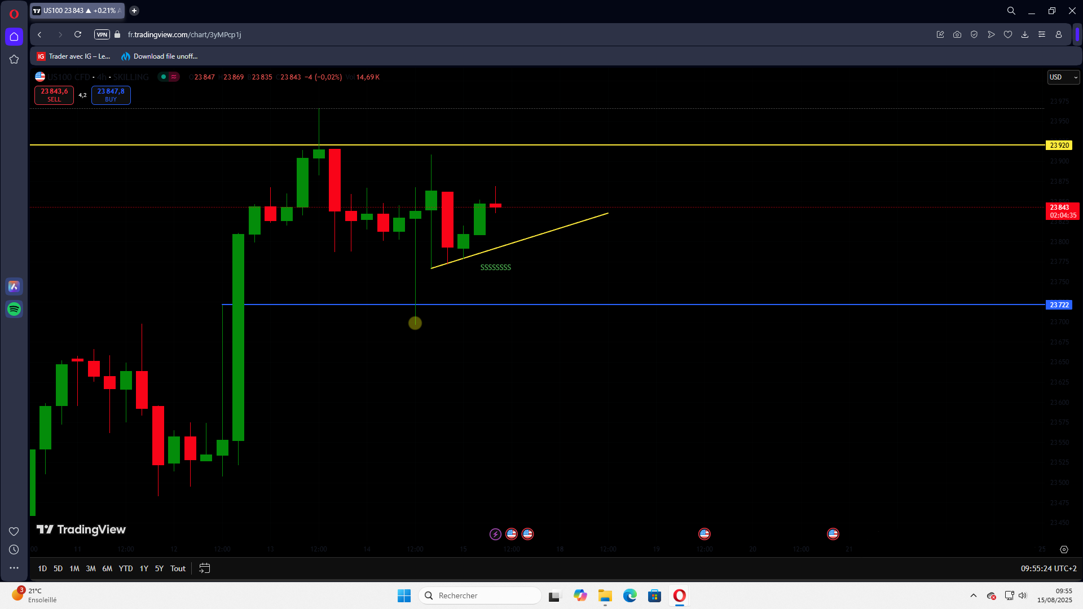Select the YTD time range

[126, 568]
